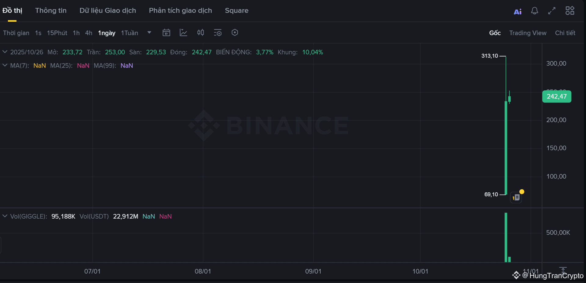This screenshot has height=283, width=586.
Task: Collapse the MA(7) indicator row chevron
Action: [5, 65]
